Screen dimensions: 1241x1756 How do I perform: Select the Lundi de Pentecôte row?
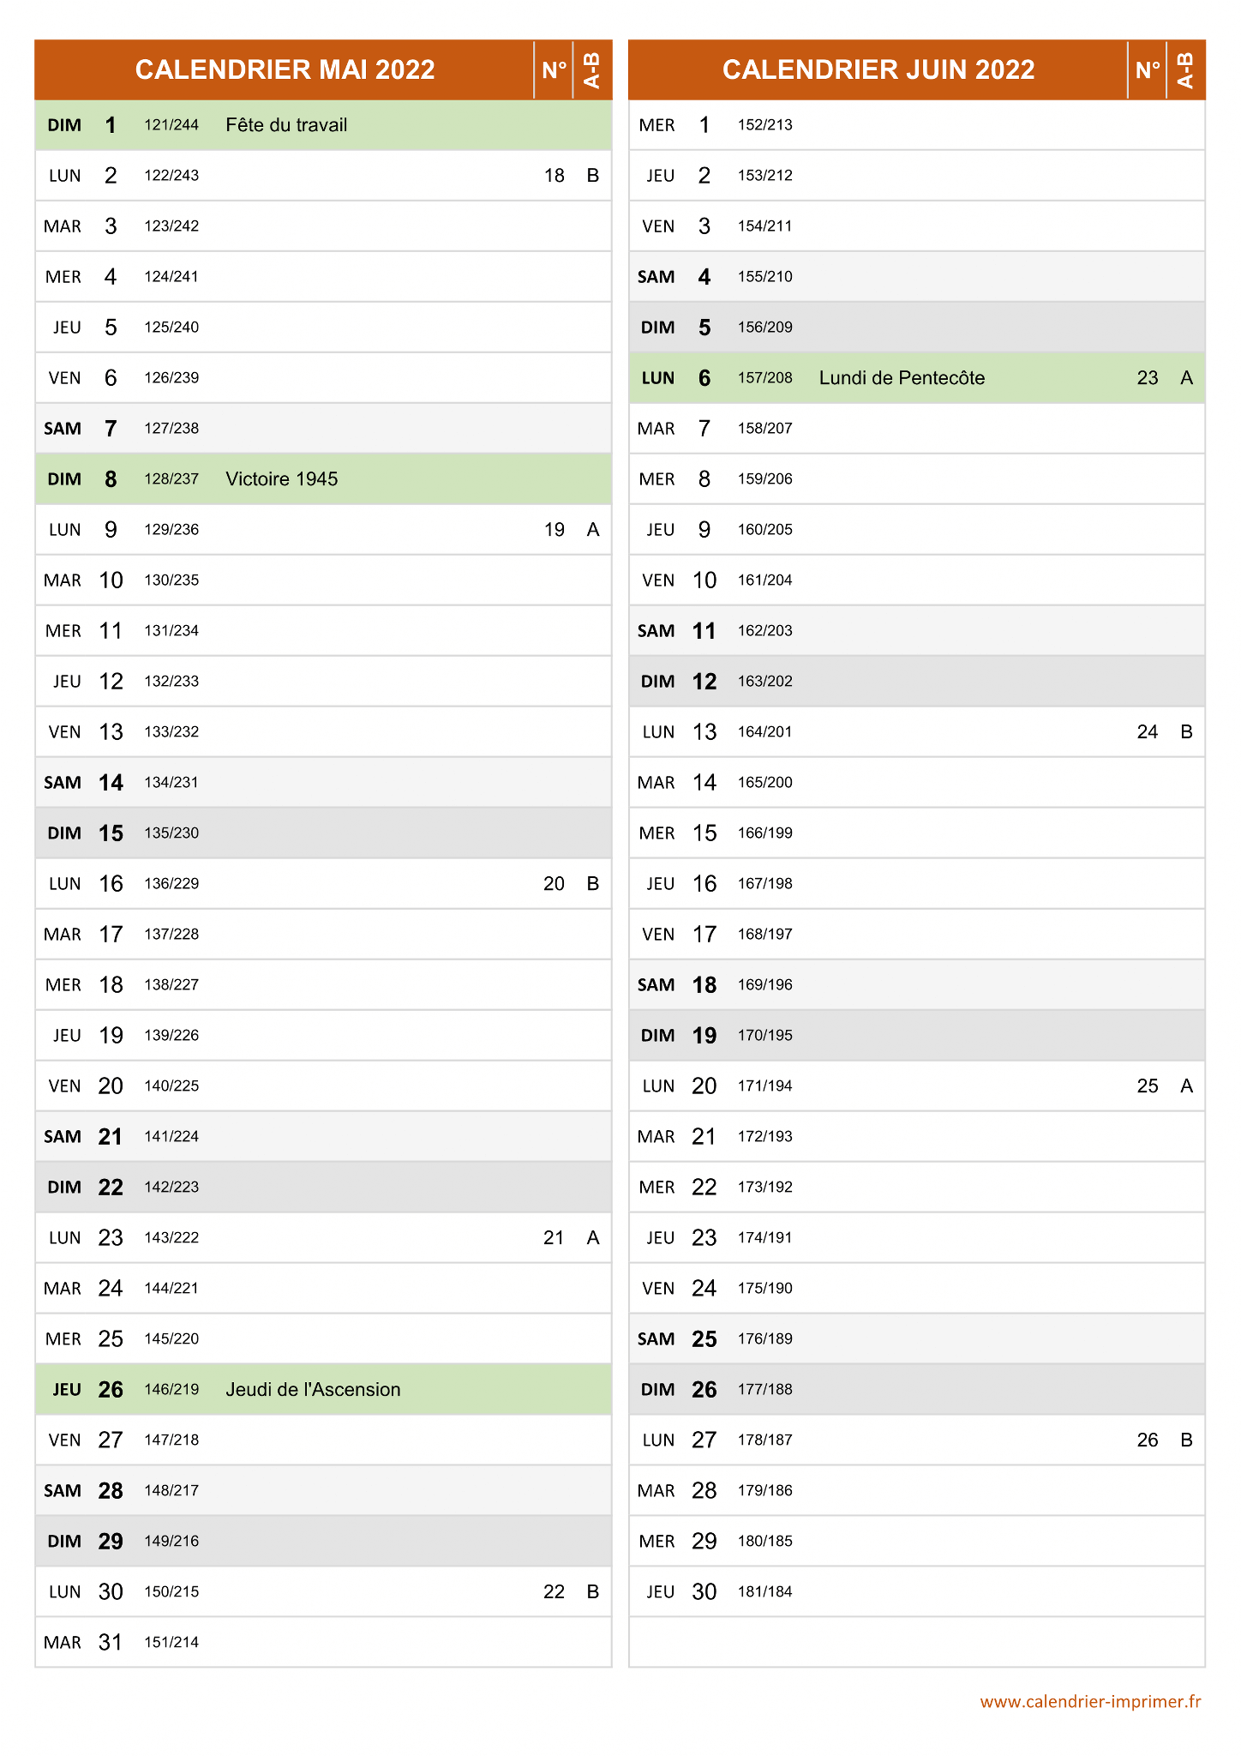click(x=917, y=378)
